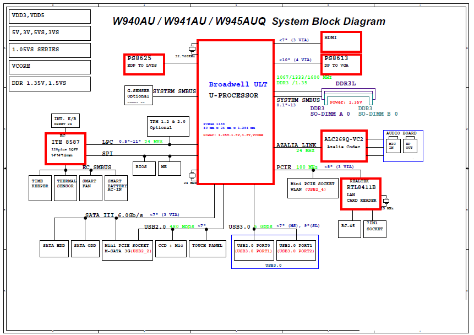Click the DDR3L label
The height and width of the screenshot is (335, 474).
tap(346, 84)
